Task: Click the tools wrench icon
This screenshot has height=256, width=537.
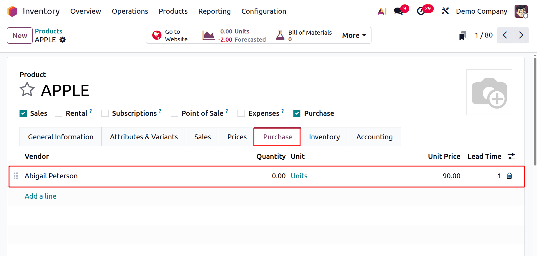Action: pyautogui.click(x=445, y=11)
